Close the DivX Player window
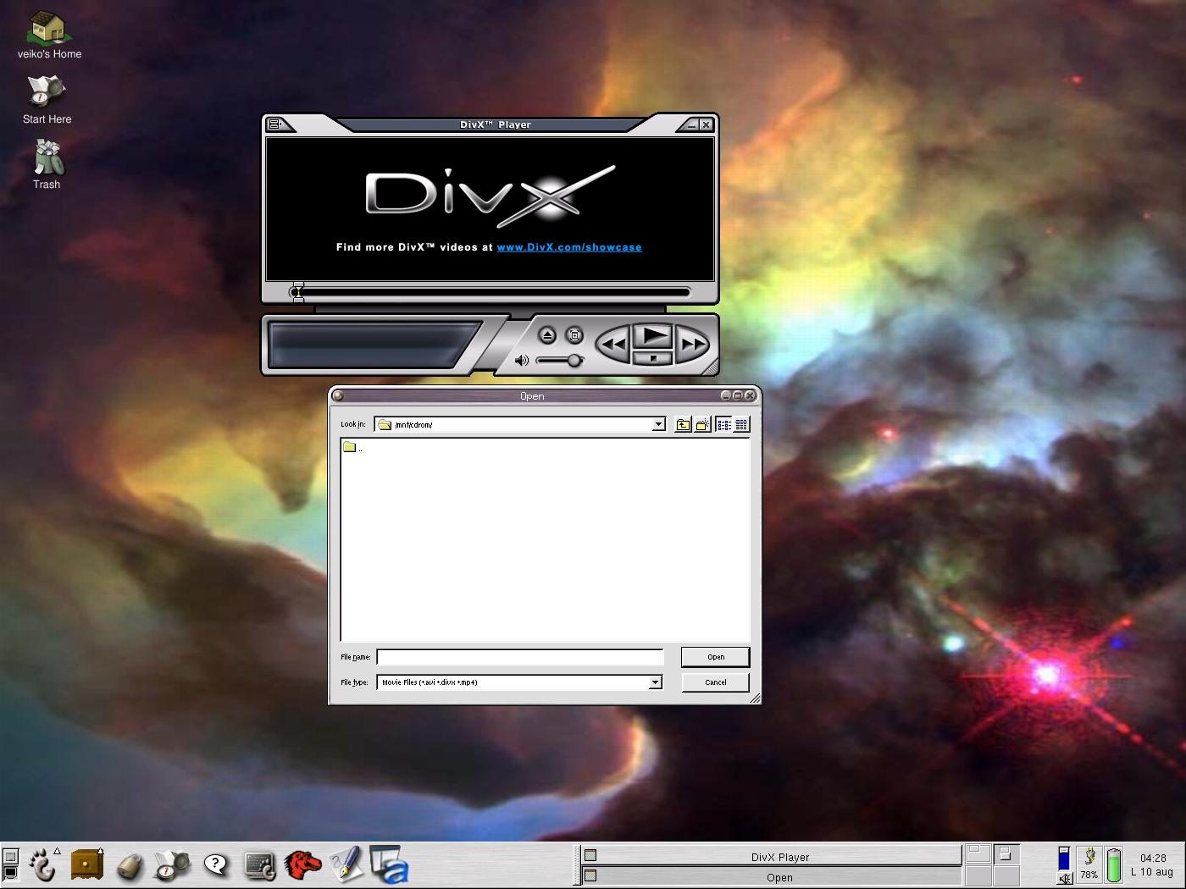 706,124
